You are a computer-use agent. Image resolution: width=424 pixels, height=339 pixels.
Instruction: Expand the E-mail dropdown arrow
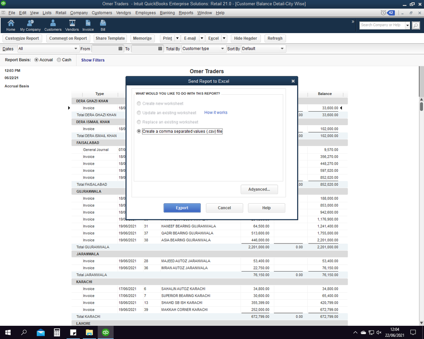tap(202, 38)
